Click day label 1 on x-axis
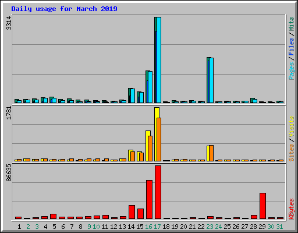The width and height of the screenshot is (298, 233). (19, 227)
